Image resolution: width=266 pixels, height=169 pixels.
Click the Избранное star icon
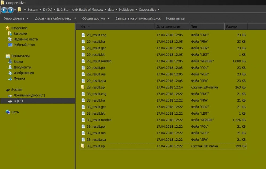coord(8,28)
